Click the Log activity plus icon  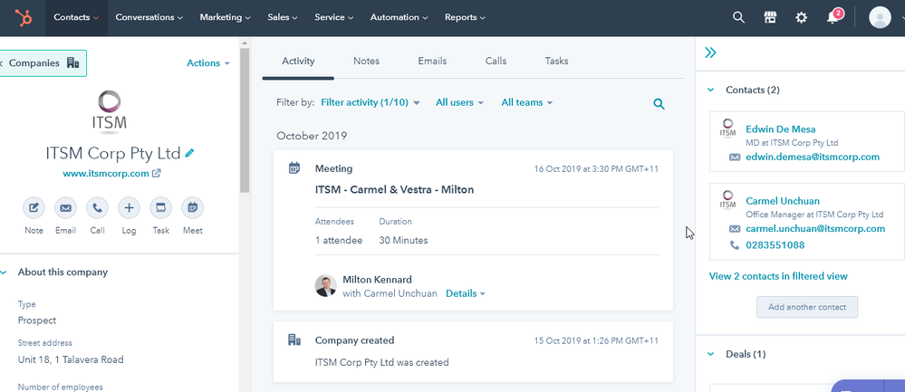(129, 208)
